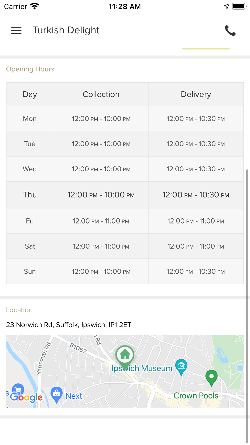Open the hamburger menu
Image resolution: width=250 pixels, height=445 pixels.
[x=16, y=30]
